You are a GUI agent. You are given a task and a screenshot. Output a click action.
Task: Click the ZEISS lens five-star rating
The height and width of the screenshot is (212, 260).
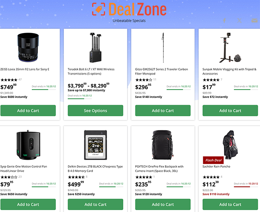click(9, 80)
